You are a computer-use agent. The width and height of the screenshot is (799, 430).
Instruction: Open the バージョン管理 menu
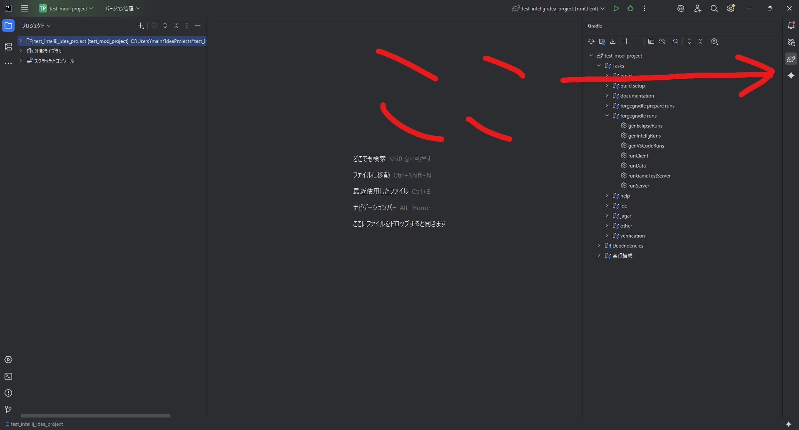(122, 8)
